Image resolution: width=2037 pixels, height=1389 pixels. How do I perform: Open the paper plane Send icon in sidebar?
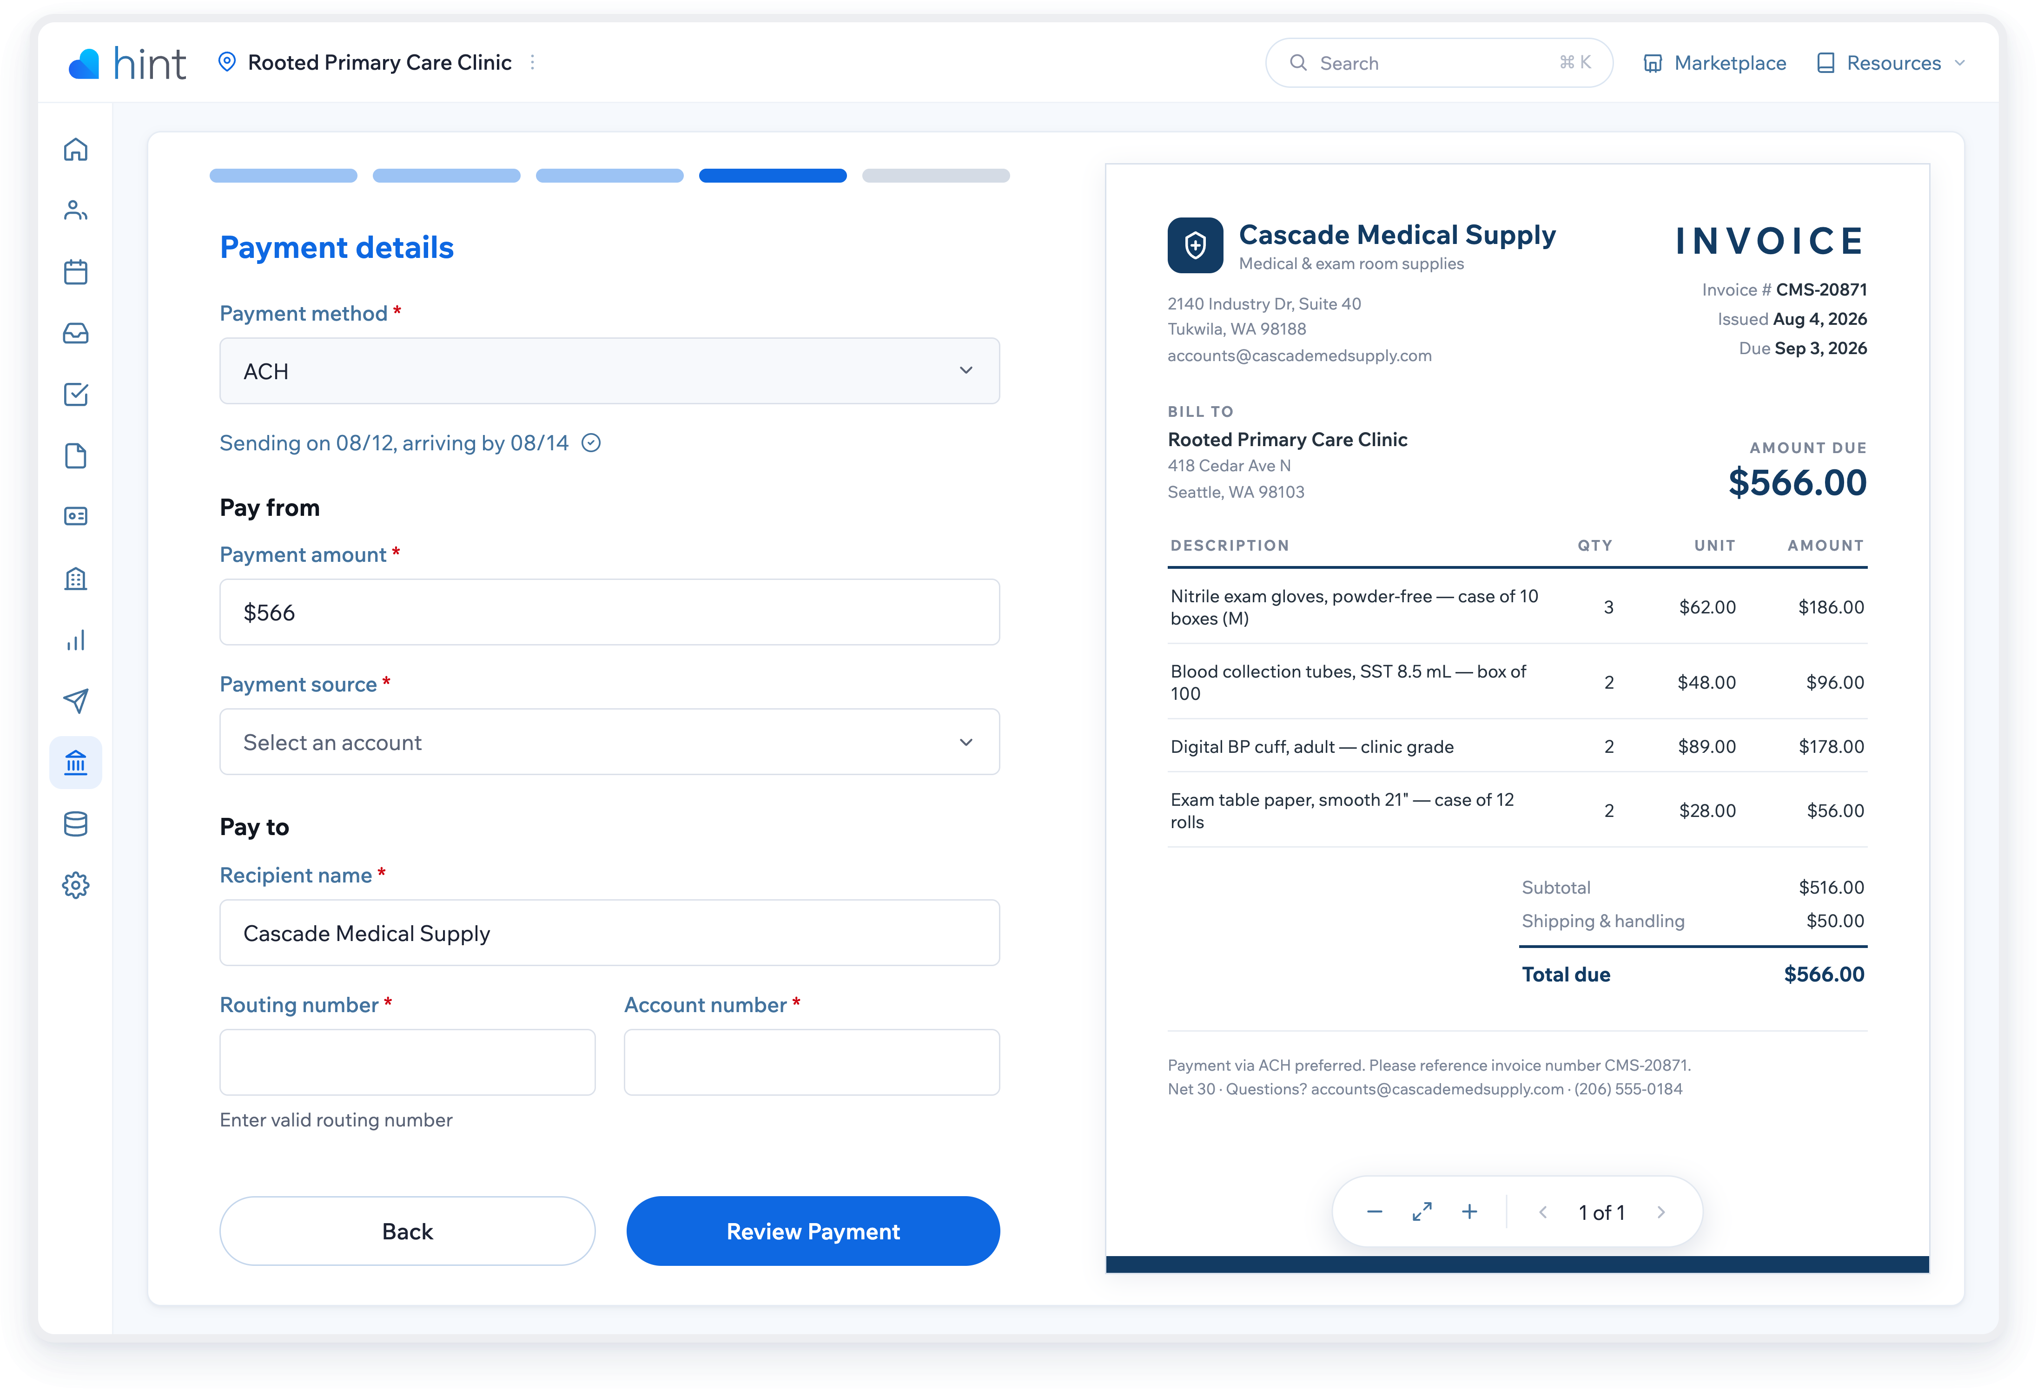[x=75, y=700]
